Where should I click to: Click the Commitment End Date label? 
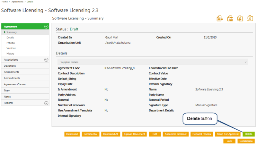click(x=164, y=68)
